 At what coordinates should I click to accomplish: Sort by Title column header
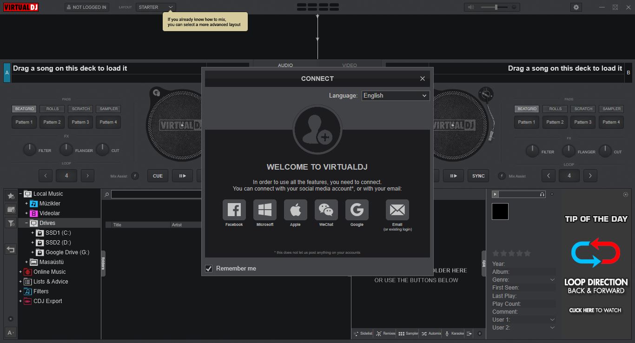139,224
